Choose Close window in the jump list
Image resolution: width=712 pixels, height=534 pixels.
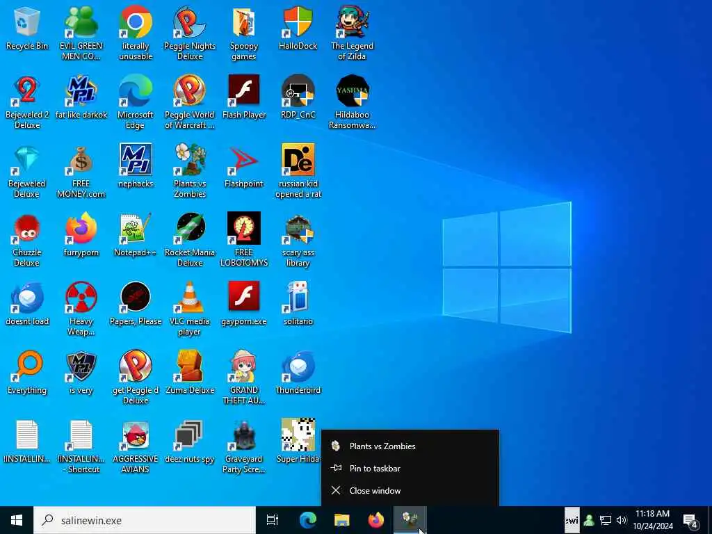point(410,491)
